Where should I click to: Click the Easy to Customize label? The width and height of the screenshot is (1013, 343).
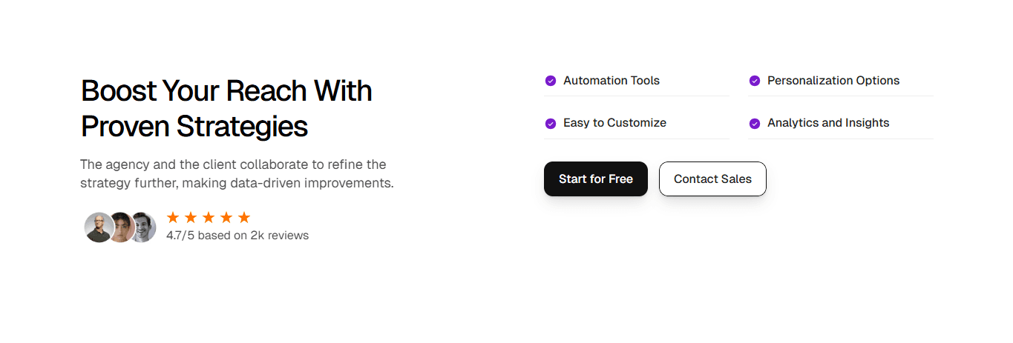point(614,123)
